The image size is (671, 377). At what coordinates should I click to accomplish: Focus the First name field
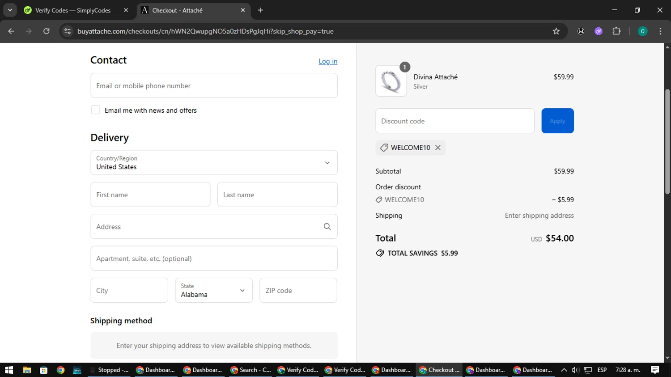click(x=150, y=195)
